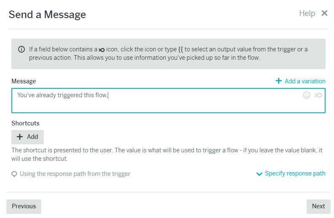
Task: Proceed with the Next button
Action: click(318, 206)
